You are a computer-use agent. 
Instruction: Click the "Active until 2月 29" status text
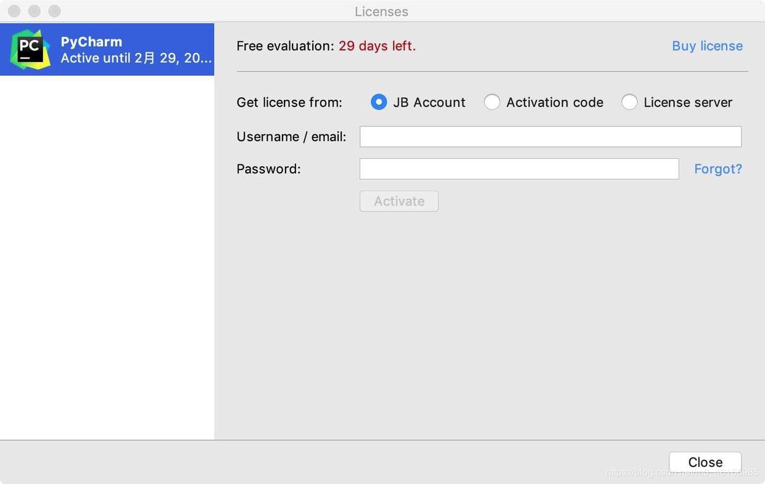pos(136,58)
